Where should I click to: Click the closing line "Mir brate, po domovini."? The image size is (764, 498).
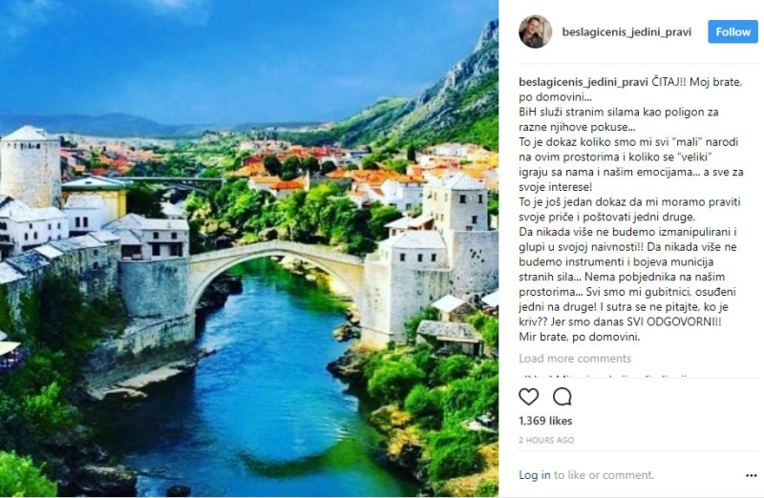[x=580, y=337]
